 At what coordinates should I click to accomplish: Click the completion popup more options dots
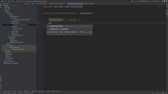pyautogui.click(x=92, y=34)
